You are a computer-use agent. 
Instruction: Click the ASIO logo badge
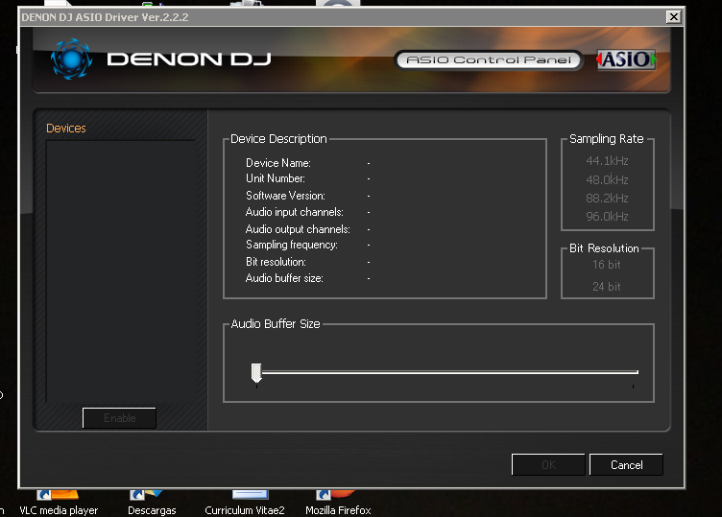[626, 59]
